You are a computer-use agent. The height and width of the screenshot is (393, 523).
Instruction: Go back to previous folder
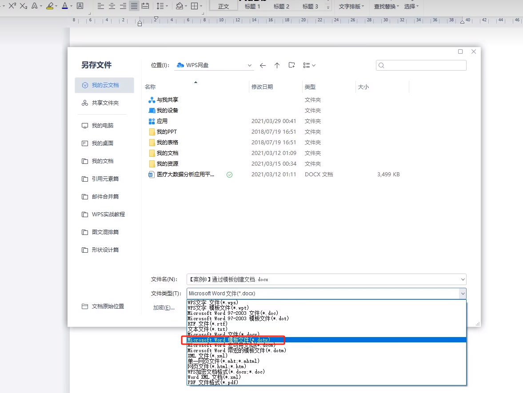[x=263, y=65]
